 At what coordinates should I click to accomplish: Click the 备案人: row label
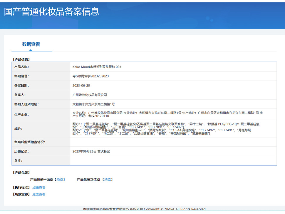click(x=20, y=95)
